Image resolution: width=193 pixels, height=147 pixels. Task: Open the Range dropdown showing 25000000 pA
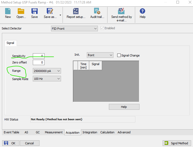coord(47,71)
